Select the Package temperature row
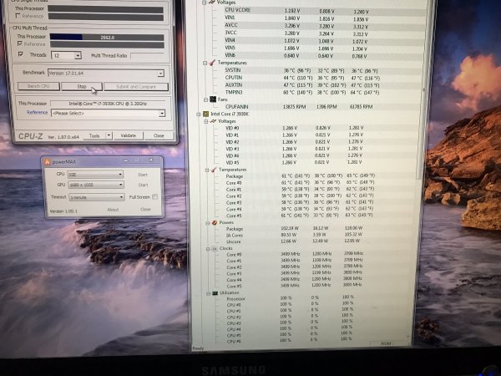The image size is (501, 376). tap(316, 175)
